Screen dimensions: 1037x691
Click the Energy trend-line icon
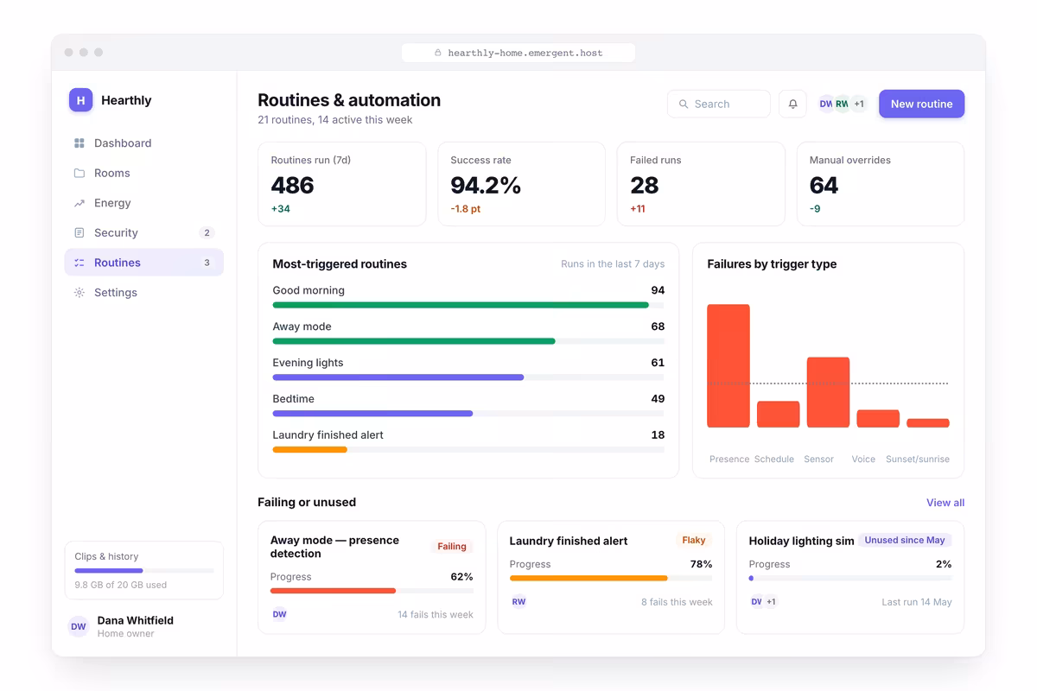click(80, 203)
